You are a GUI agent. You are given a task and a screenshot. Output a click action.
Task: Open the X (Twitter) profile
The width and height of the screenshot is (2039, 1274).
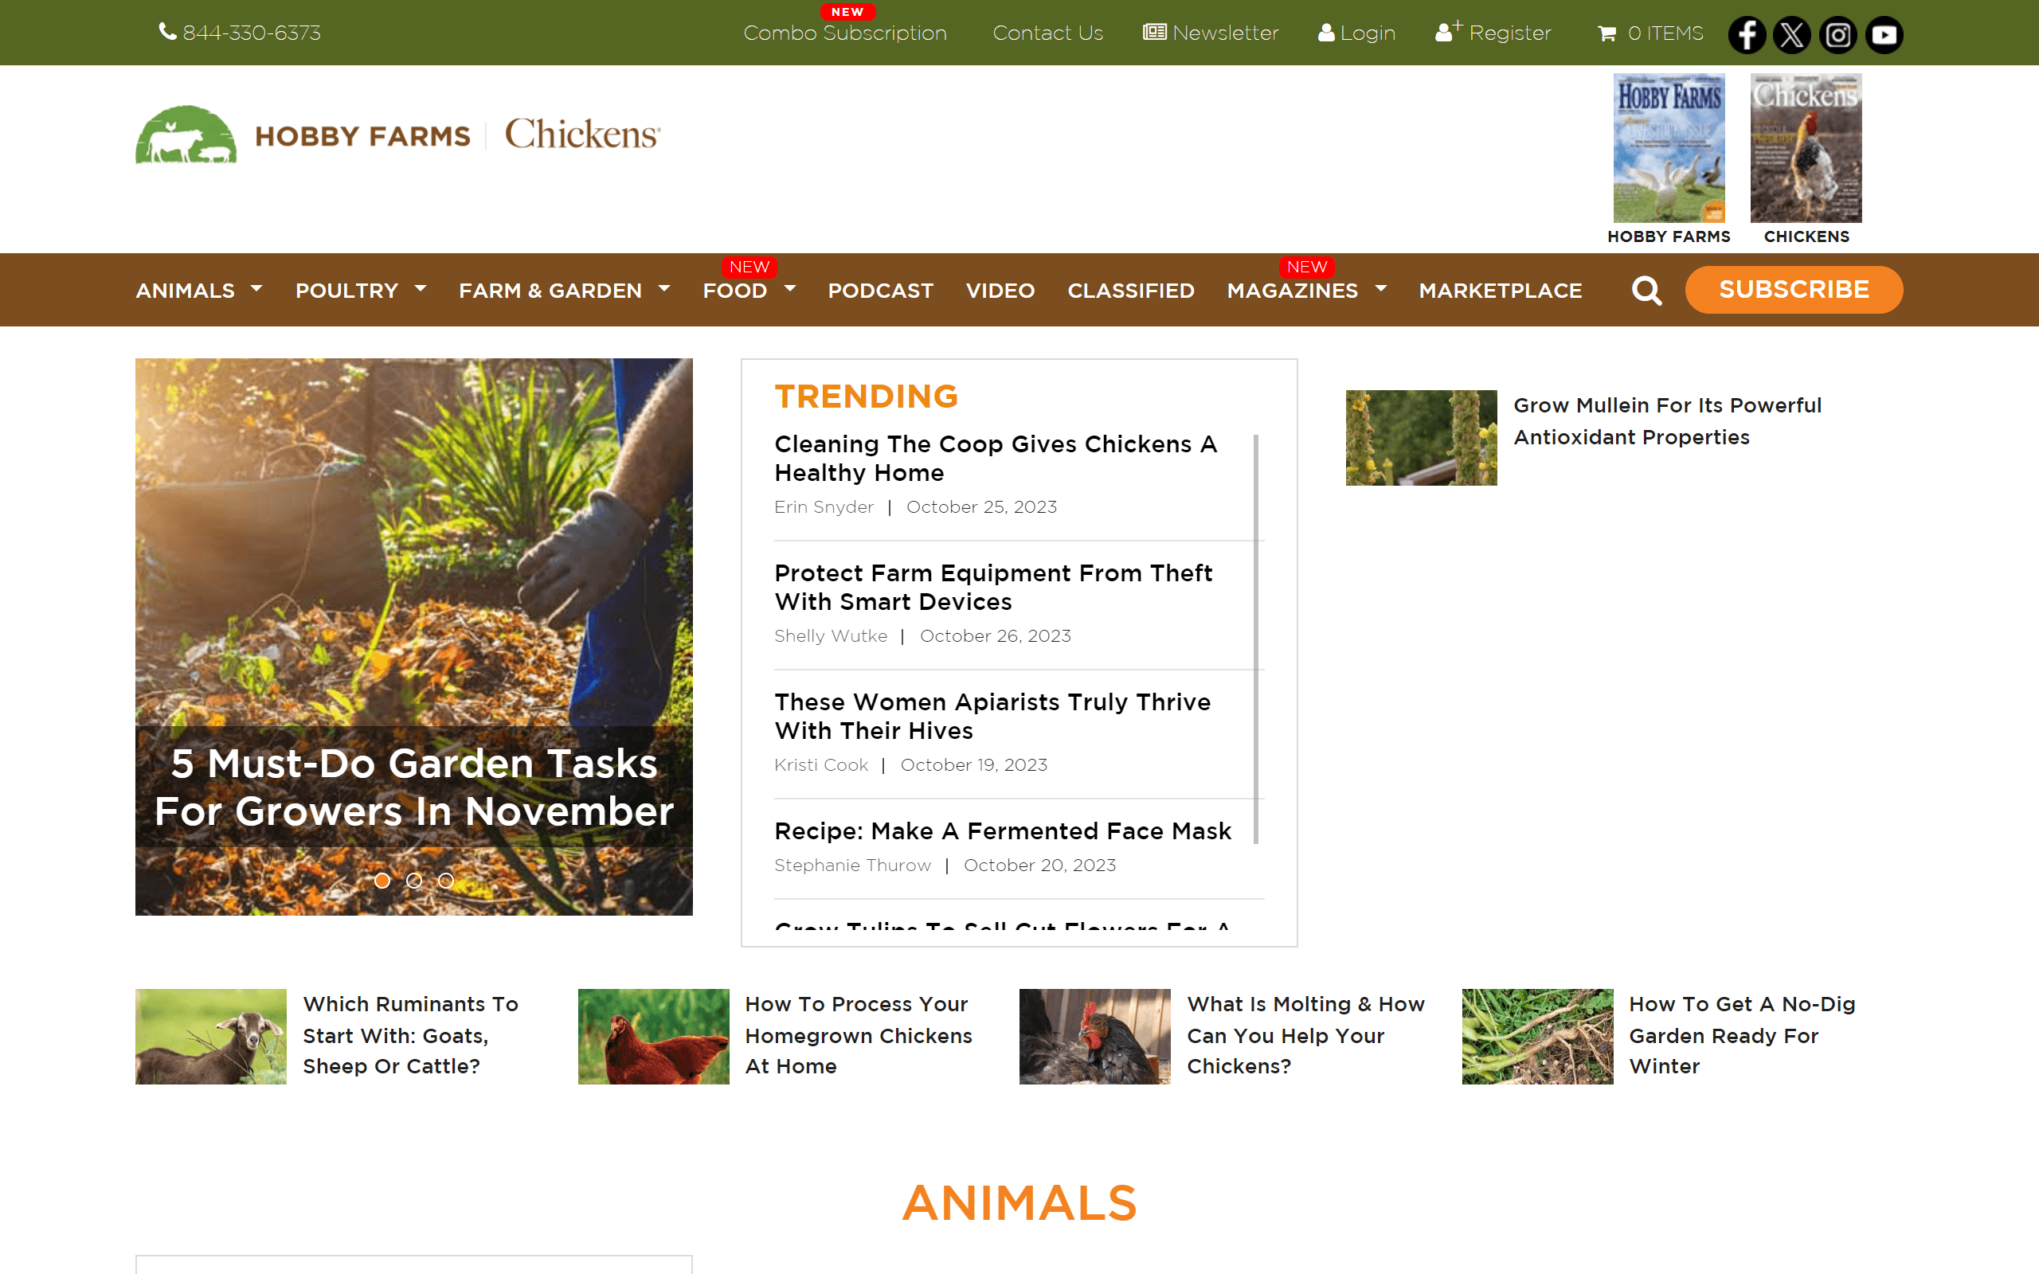tap(1792, 34)
